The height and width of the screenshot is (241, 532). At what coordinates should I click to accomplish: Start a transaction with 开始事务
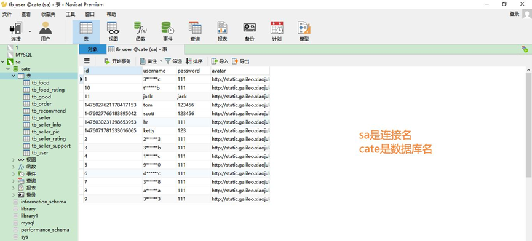pos(117,61)
